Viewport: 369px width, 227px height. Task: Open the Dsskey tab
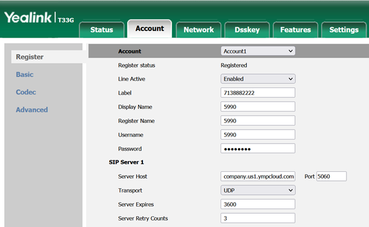[x=247, y=30]
